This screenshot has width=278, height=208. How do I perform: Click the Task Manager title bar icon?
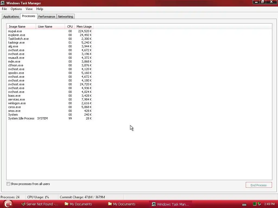2,3
